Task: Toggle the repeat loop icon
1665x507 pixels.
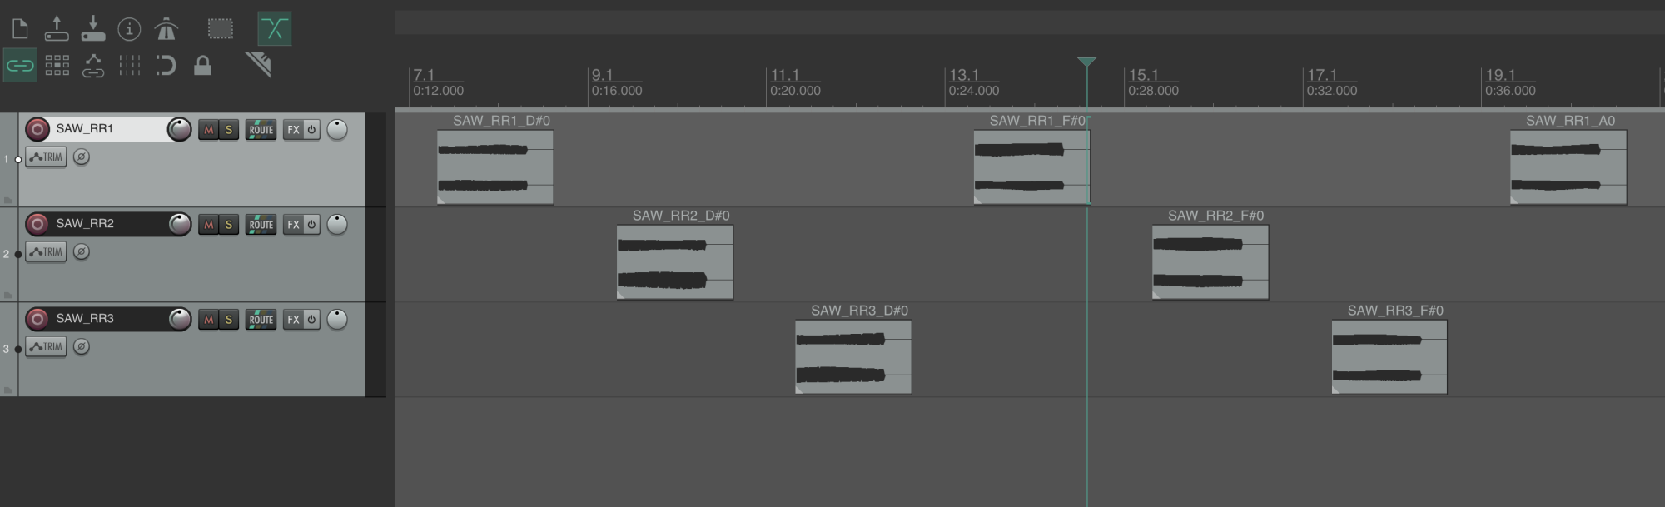Action: [x=166, y=65]
